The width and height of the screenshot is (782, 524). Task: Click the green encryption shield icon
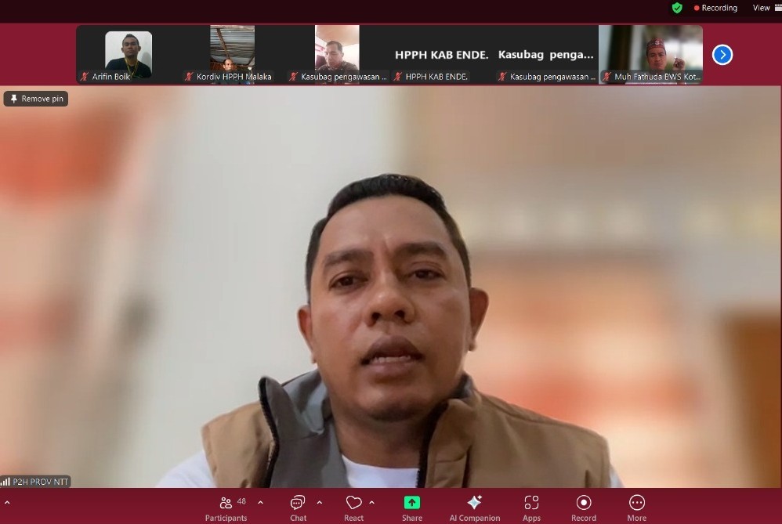(676, 8)
